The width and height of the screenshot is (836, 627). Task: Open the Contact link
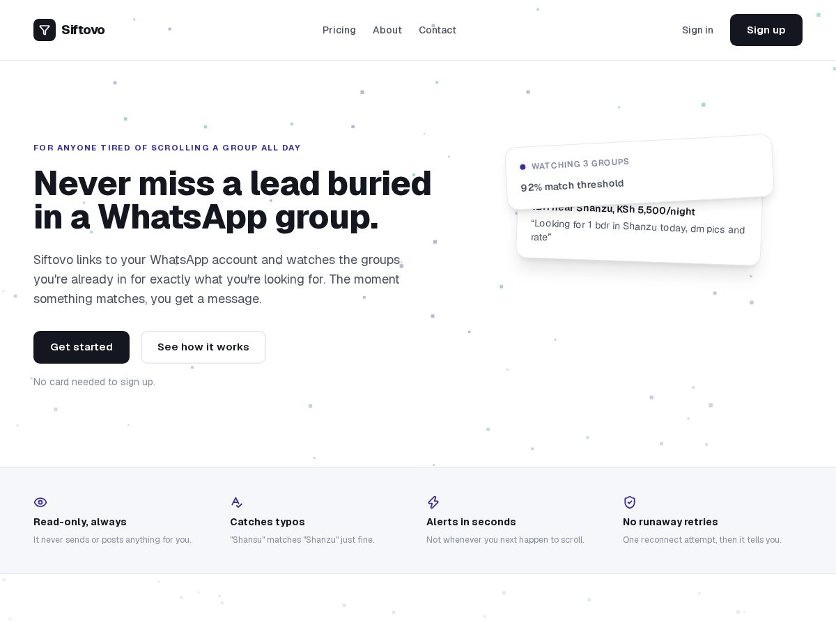(x=438, y=30)
